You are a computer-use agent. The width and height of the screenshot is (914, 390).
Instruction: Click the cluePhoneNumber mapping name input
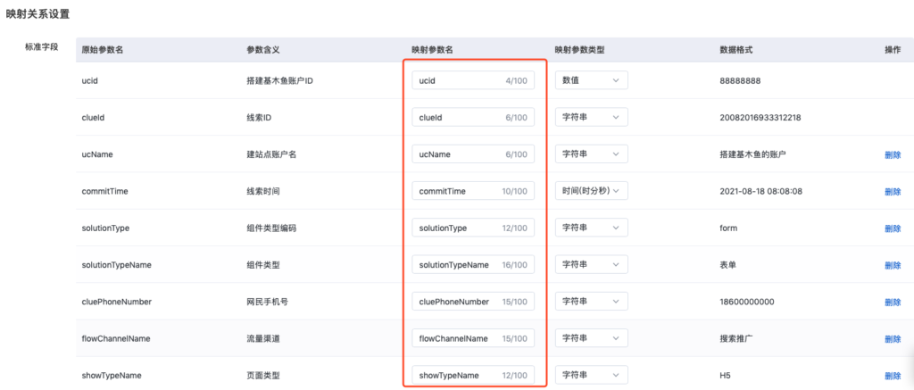click(x=455, y=302)
